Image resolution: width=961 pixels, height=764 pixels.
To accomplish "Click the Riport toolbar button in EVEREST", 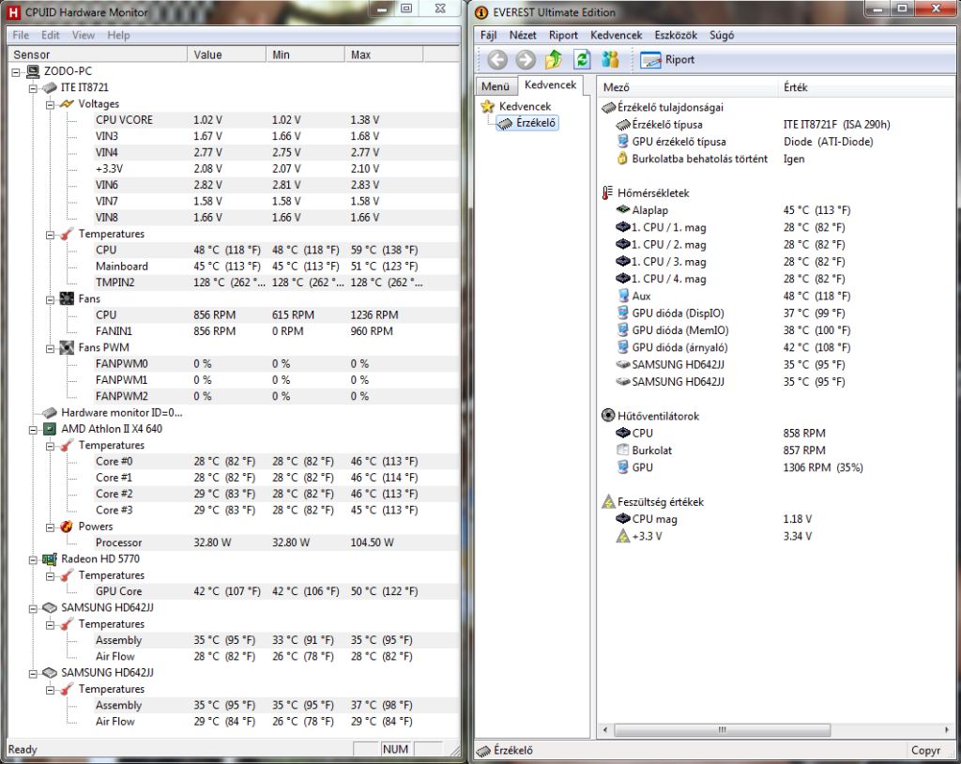I will [667, 59].
